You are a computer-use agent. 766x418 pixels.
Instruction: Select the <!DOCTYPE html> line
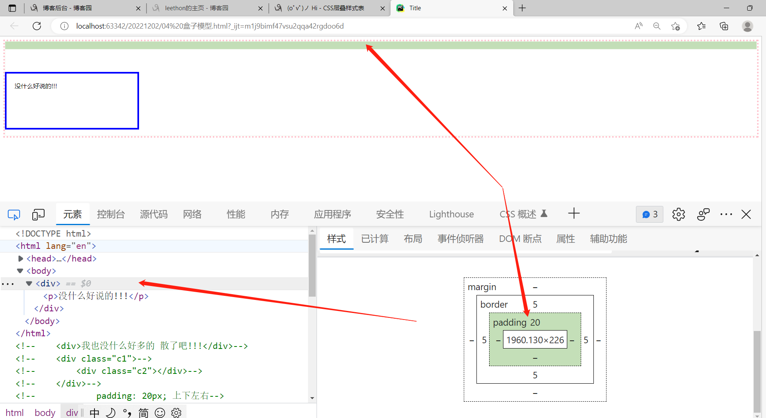[x=53, y=234]
